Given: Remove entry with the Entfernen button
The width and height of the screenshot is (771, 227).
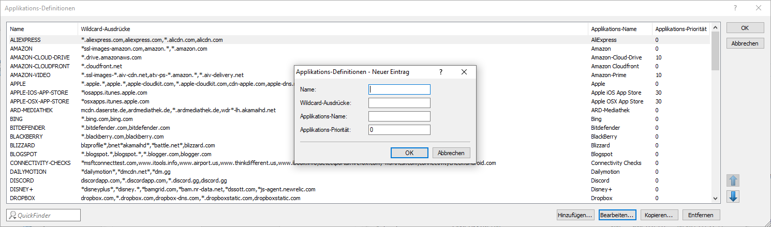Looking at the screenshot, I should 701,215.
